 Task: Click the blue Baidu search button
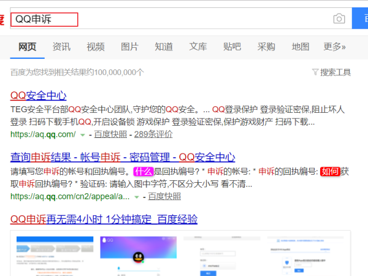[360, 18]
